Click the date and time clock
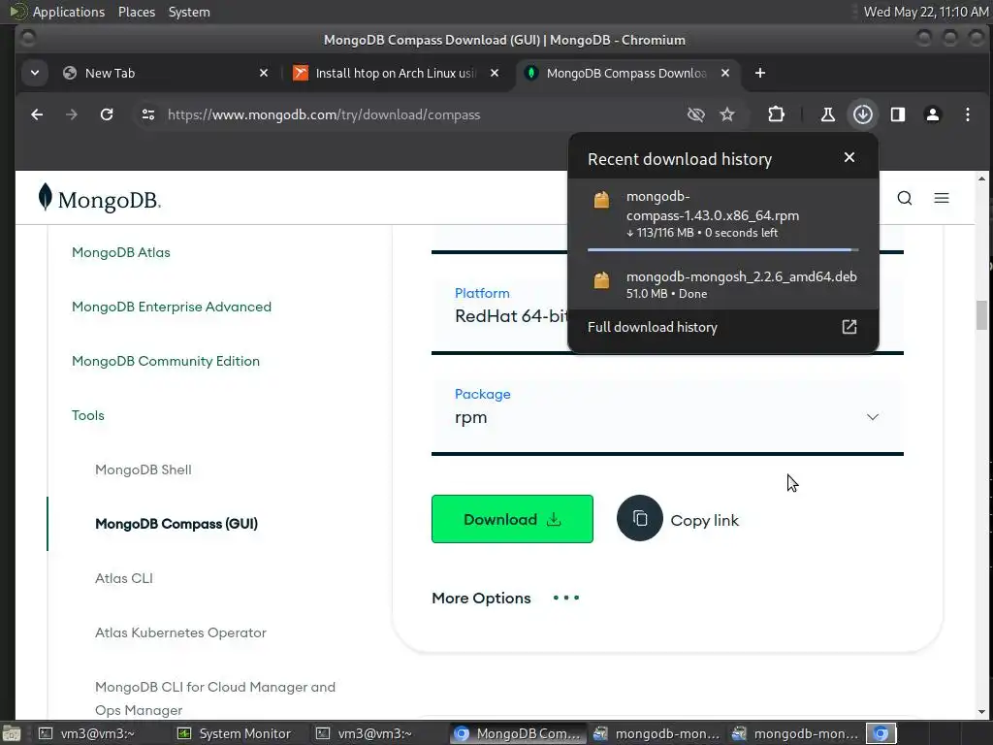This screenshot has height=745, width=993. tap(926, 12)
